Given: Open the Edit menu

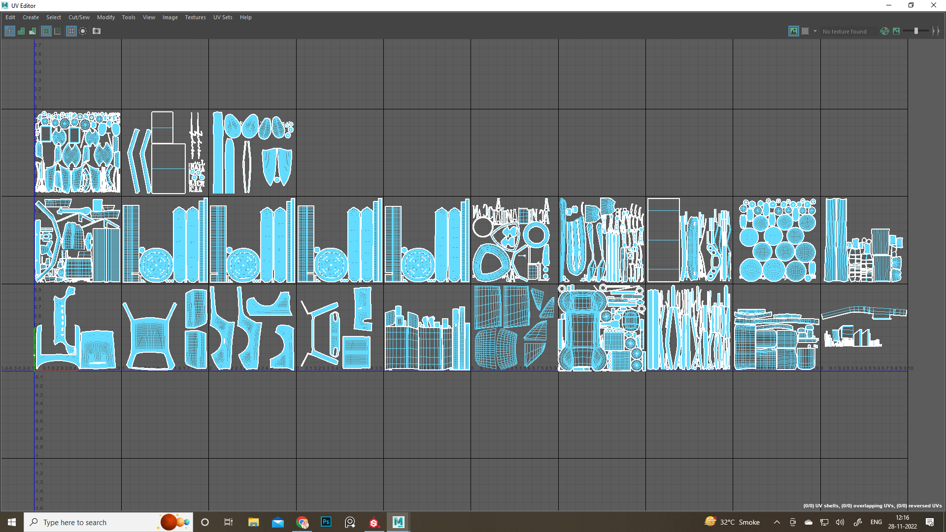Looking at the screenshot, I should point(10,17).
